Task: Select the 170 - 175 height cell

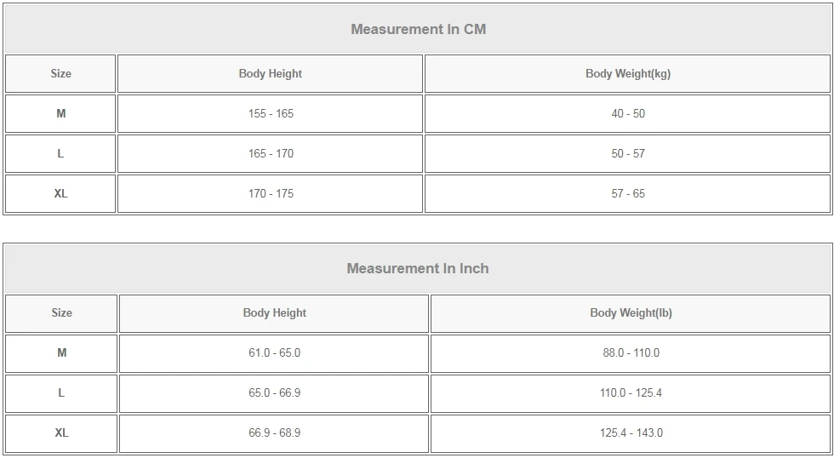Action: [x=271, y=193]
